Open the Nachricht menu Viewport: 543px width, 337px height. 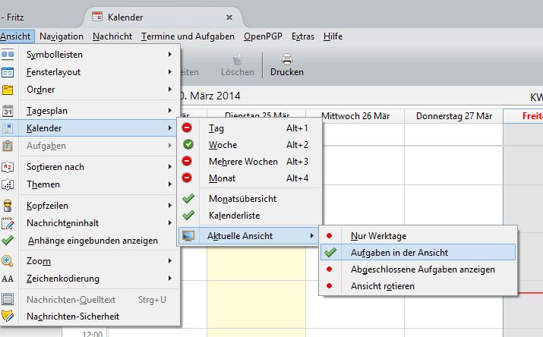(112, 36)
